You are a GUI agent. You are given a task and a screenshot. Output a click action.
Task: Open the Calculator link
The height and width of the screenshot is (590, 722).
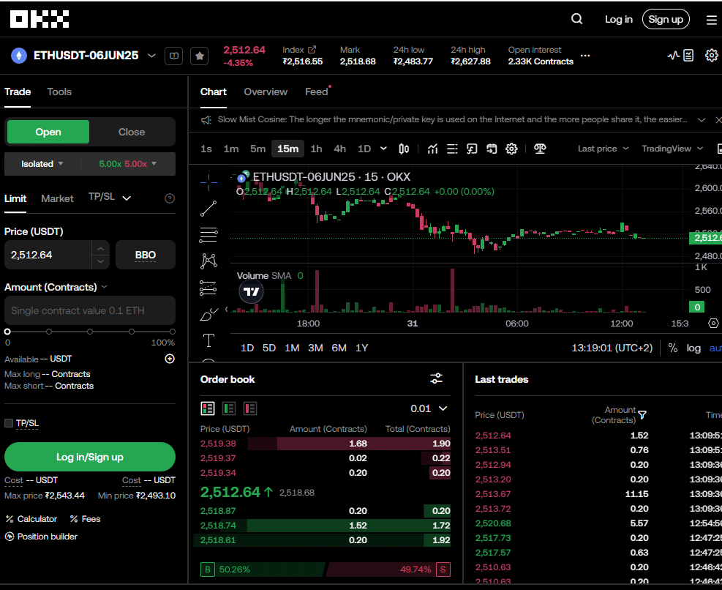(x=31, y=519)
